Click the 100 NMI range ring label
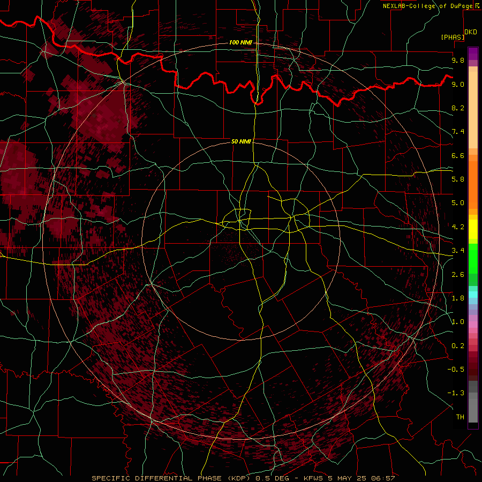The height and width of the screenshot is (482, 482). point(240,42)
